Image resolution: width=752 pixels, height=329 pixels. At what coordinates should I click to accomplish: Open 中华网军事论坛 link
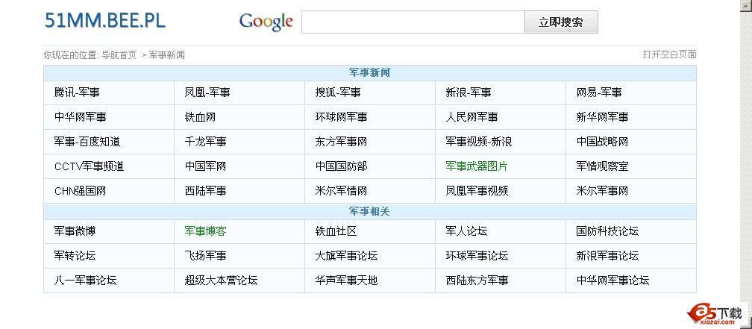[612, 280]
